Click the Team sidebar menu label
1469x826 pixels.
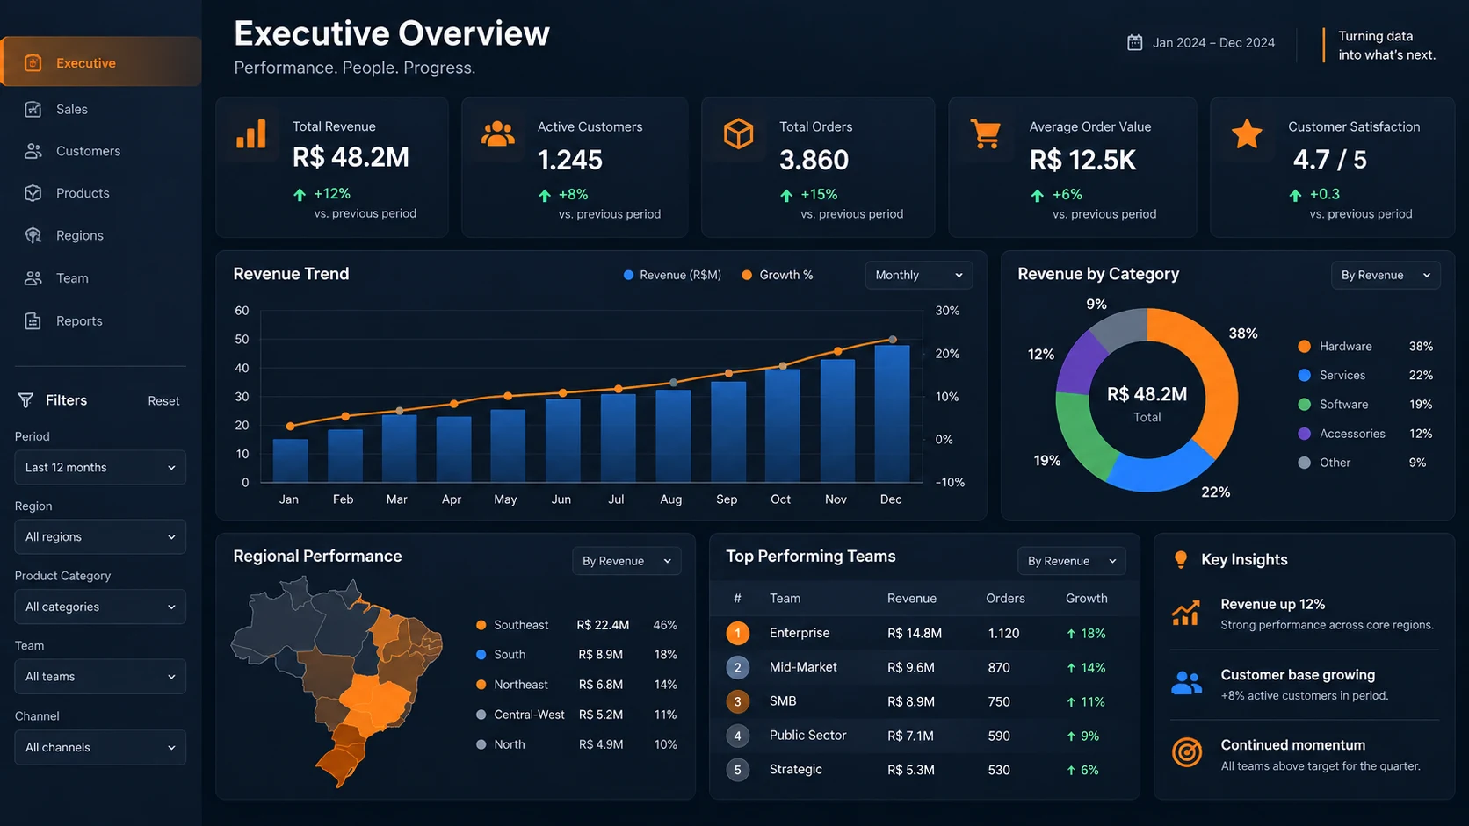[72, 278]
